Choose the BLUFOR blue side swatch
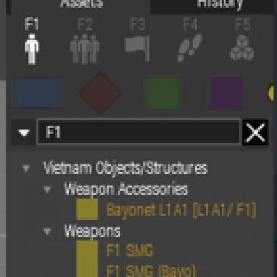The height and width of the screenshot is (277, 277). pyautogui.click(x=37, y=93)
